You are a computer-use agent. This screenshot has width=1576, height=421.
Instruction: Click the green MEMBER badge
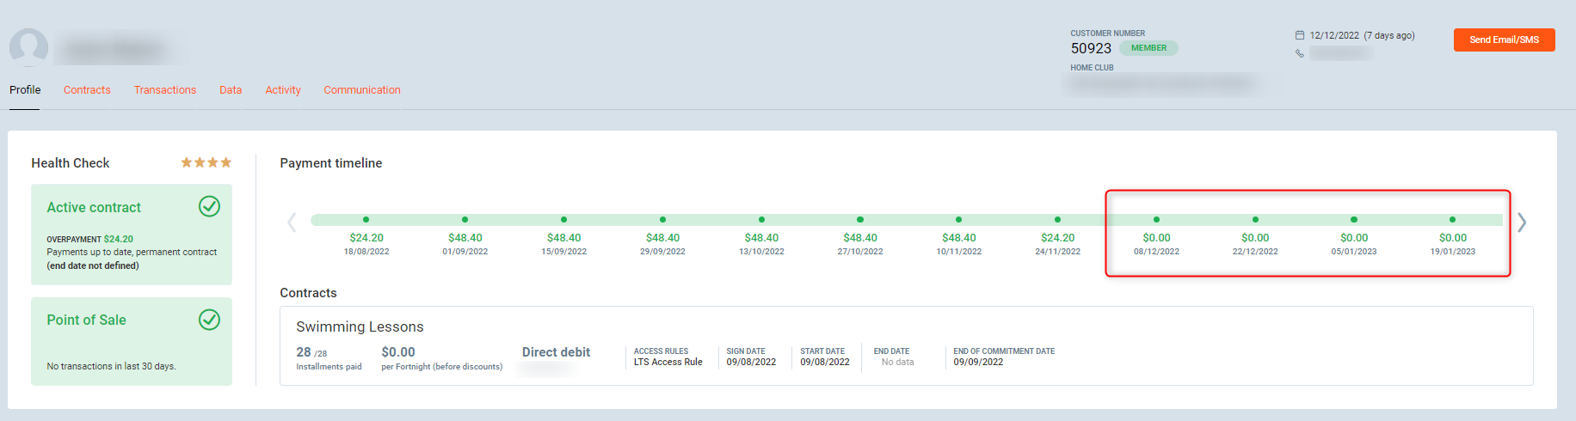[x=1148, y=48]
